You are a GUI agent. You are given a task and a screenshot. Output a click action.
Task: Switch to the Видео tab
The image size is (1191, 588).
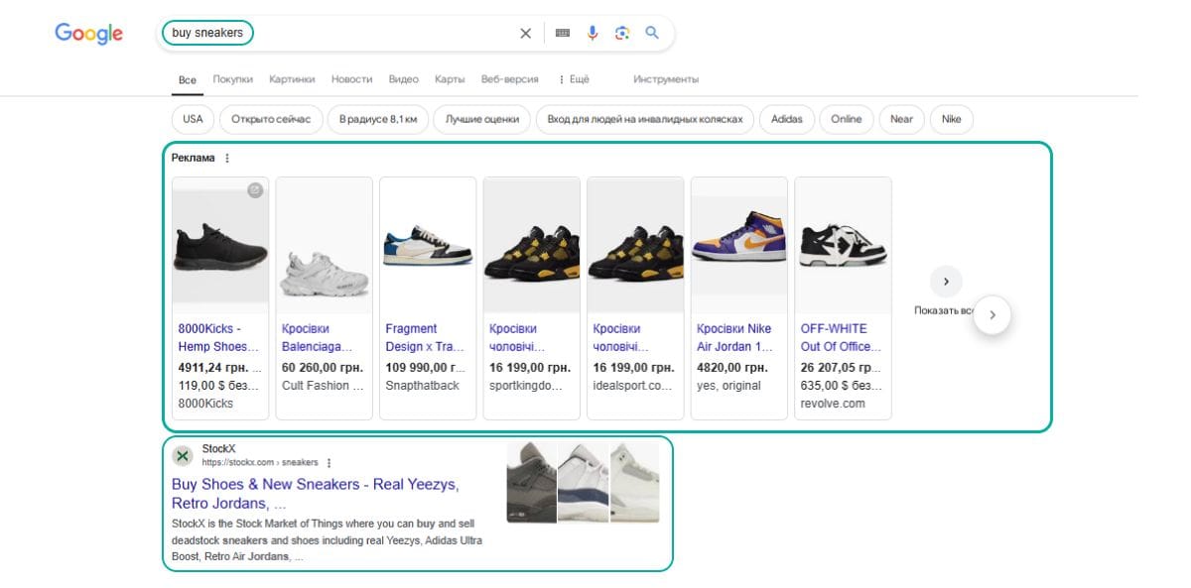coord(404,79)
